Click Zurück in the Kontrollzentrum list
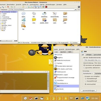Screen dimensions: 101x101 pyautogui.click(x=66, y=55)
